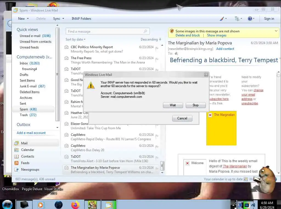Toggle Descending sort order
The height and width of the screenshot is (209, 281).
point(151,39)
